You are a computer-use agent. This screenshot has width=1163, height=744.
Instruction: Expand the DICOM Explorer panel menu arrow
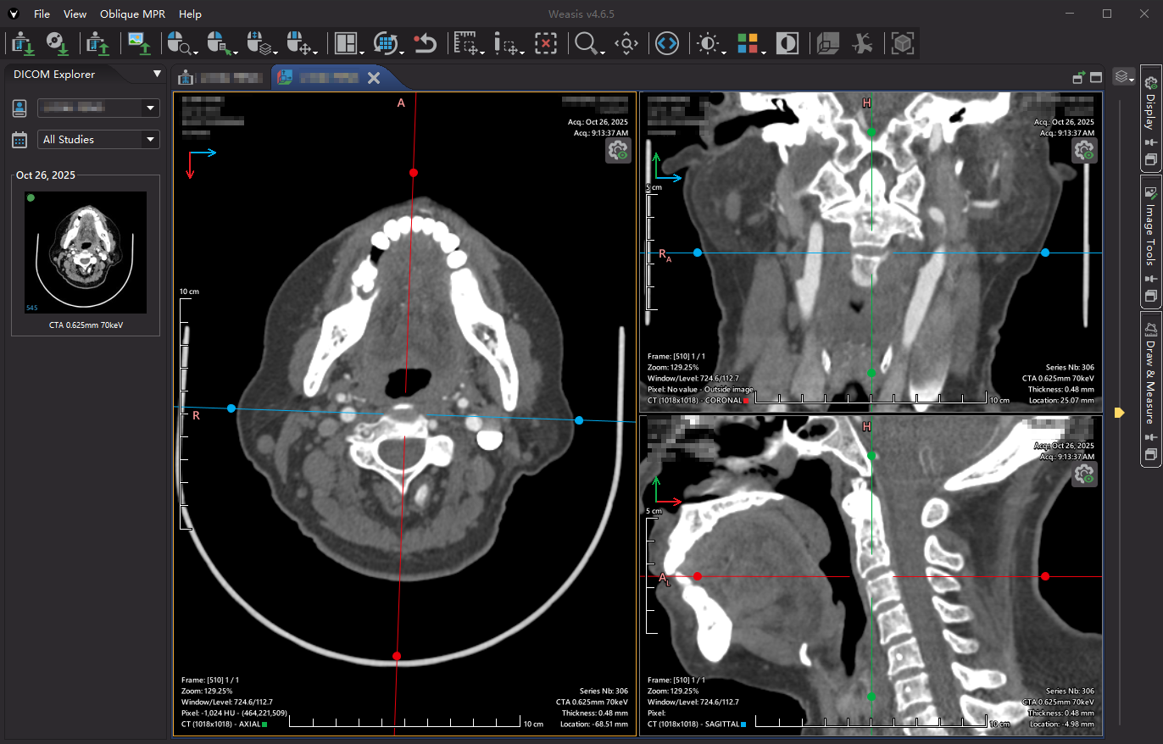tap(156, 74)
